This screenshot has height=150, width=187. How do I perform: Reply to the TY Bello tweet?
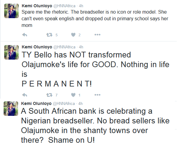[25, 95]
